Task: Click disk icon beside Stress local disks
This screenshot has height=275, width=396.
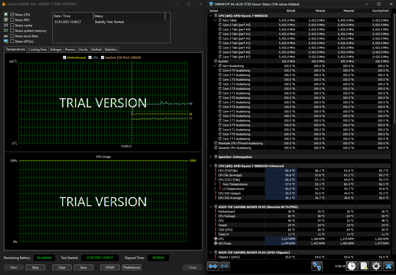Action: click(x=6, y=36)
